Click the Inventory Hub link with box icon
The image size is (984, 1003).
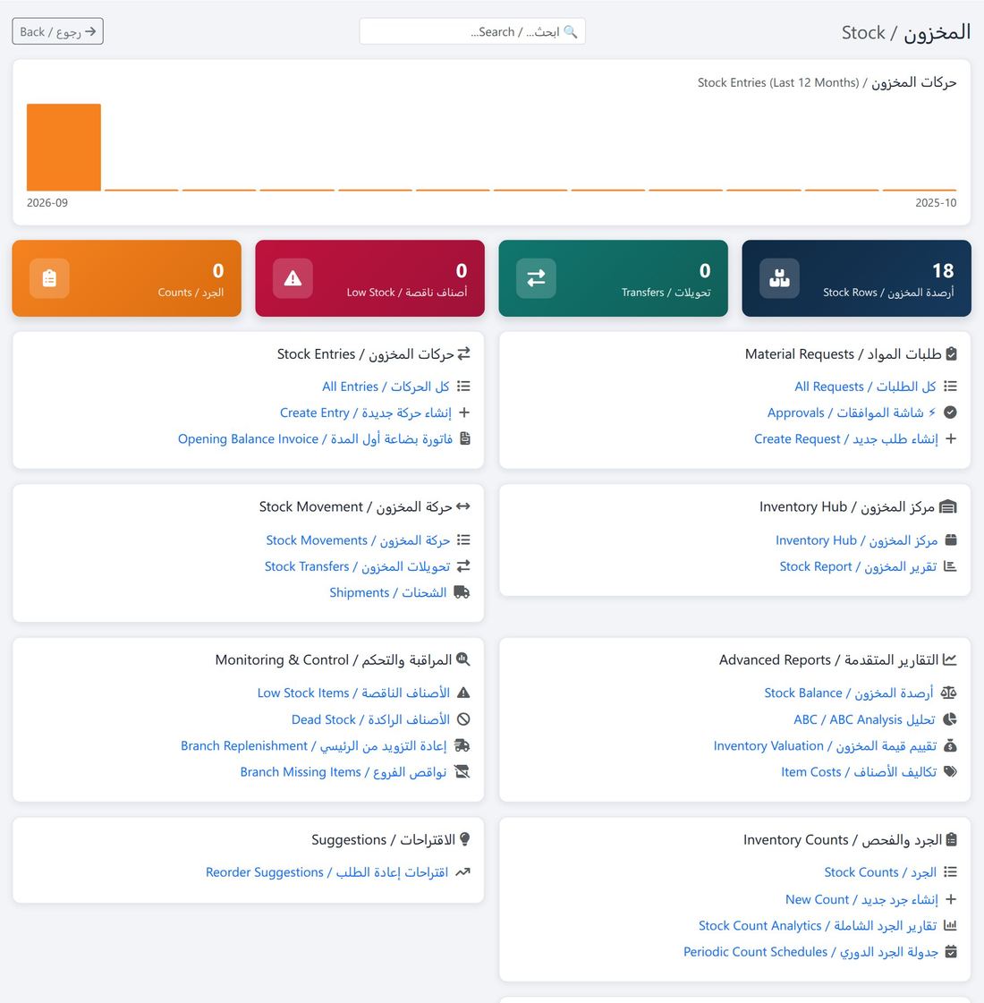[857, 540]
